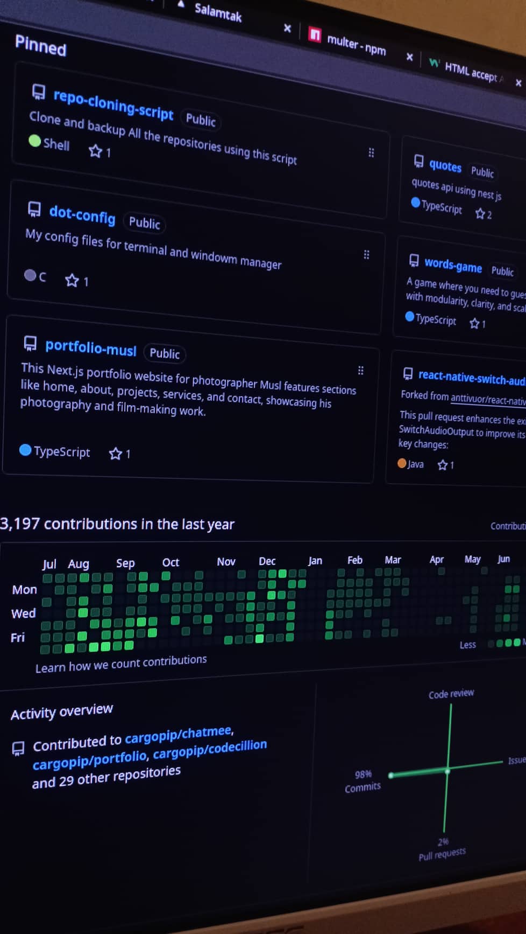
Task: Open the portfolio-musl repository
Action: pyautogui.click(x=90, y=348)
